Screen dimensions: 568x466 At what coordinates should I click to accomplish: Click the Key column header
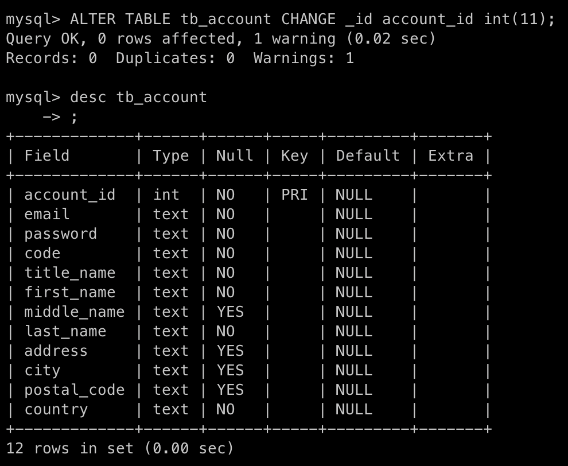click(294, 156)
